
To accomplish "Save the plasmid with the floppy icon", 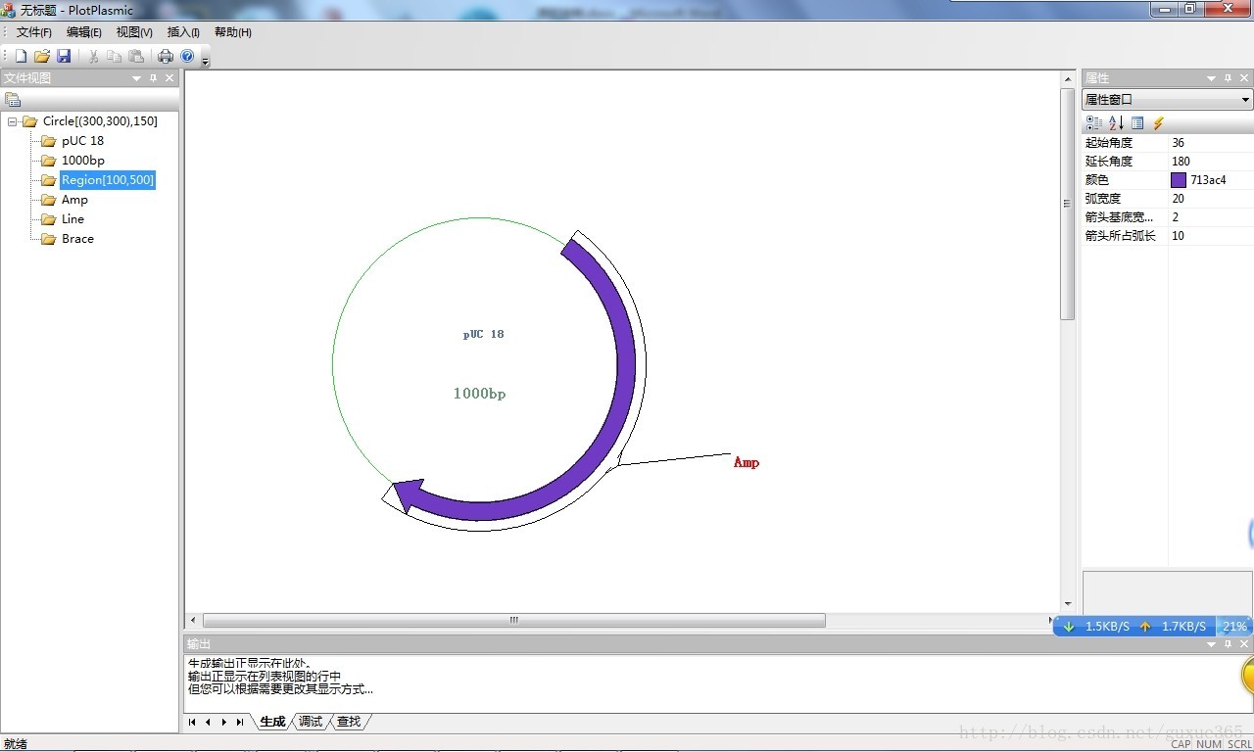I will [x=64, y=56].
